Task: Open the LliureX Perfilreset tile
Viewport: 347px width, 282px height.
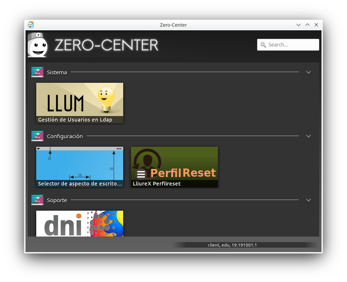Action: point(174,167)
